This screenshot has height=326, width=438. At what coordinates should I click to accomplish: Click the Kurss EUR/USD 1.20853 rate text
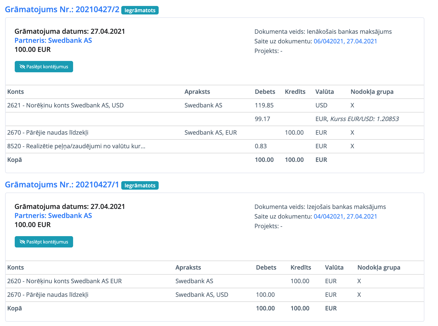pyautogui.click(x=365, y=119)
